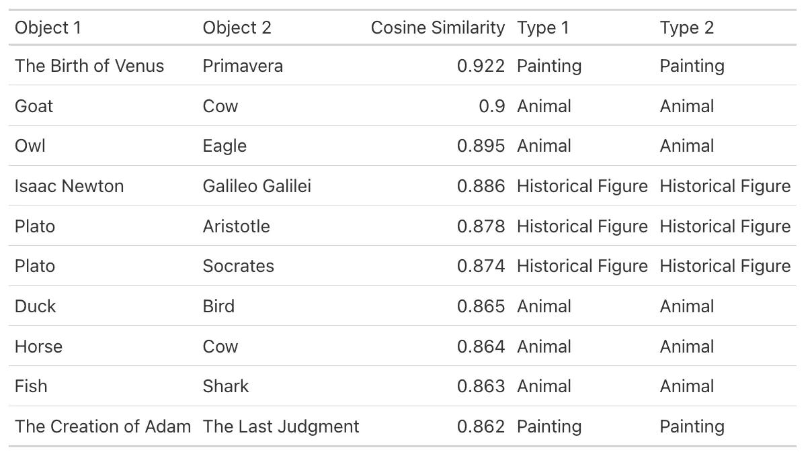Viewport: 812px width, 458px height.
Task: Click the Horse cell
Action: click(x=38, y=347)
